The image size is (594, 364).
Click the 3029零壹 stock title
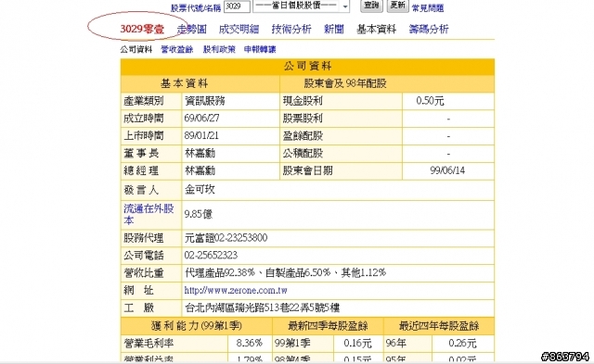click(142, 29)
